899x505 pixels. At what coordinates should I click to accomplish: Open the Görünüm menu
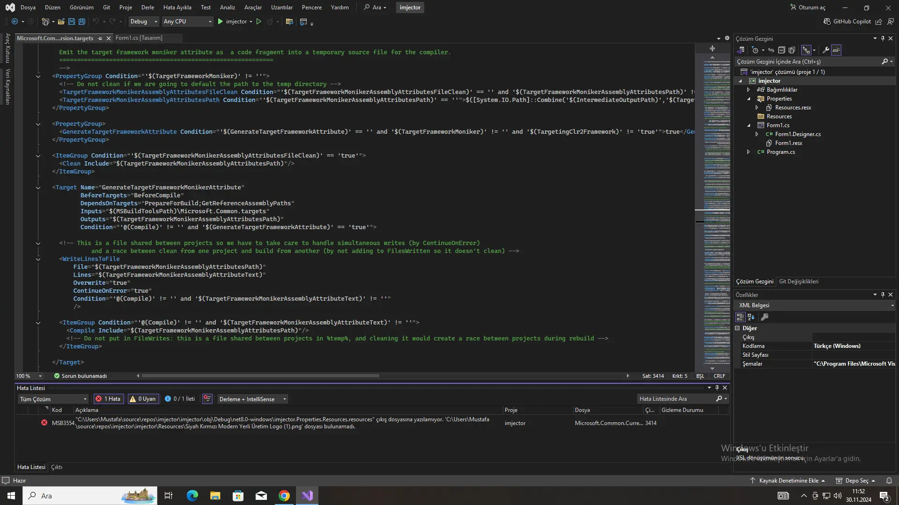81,7
